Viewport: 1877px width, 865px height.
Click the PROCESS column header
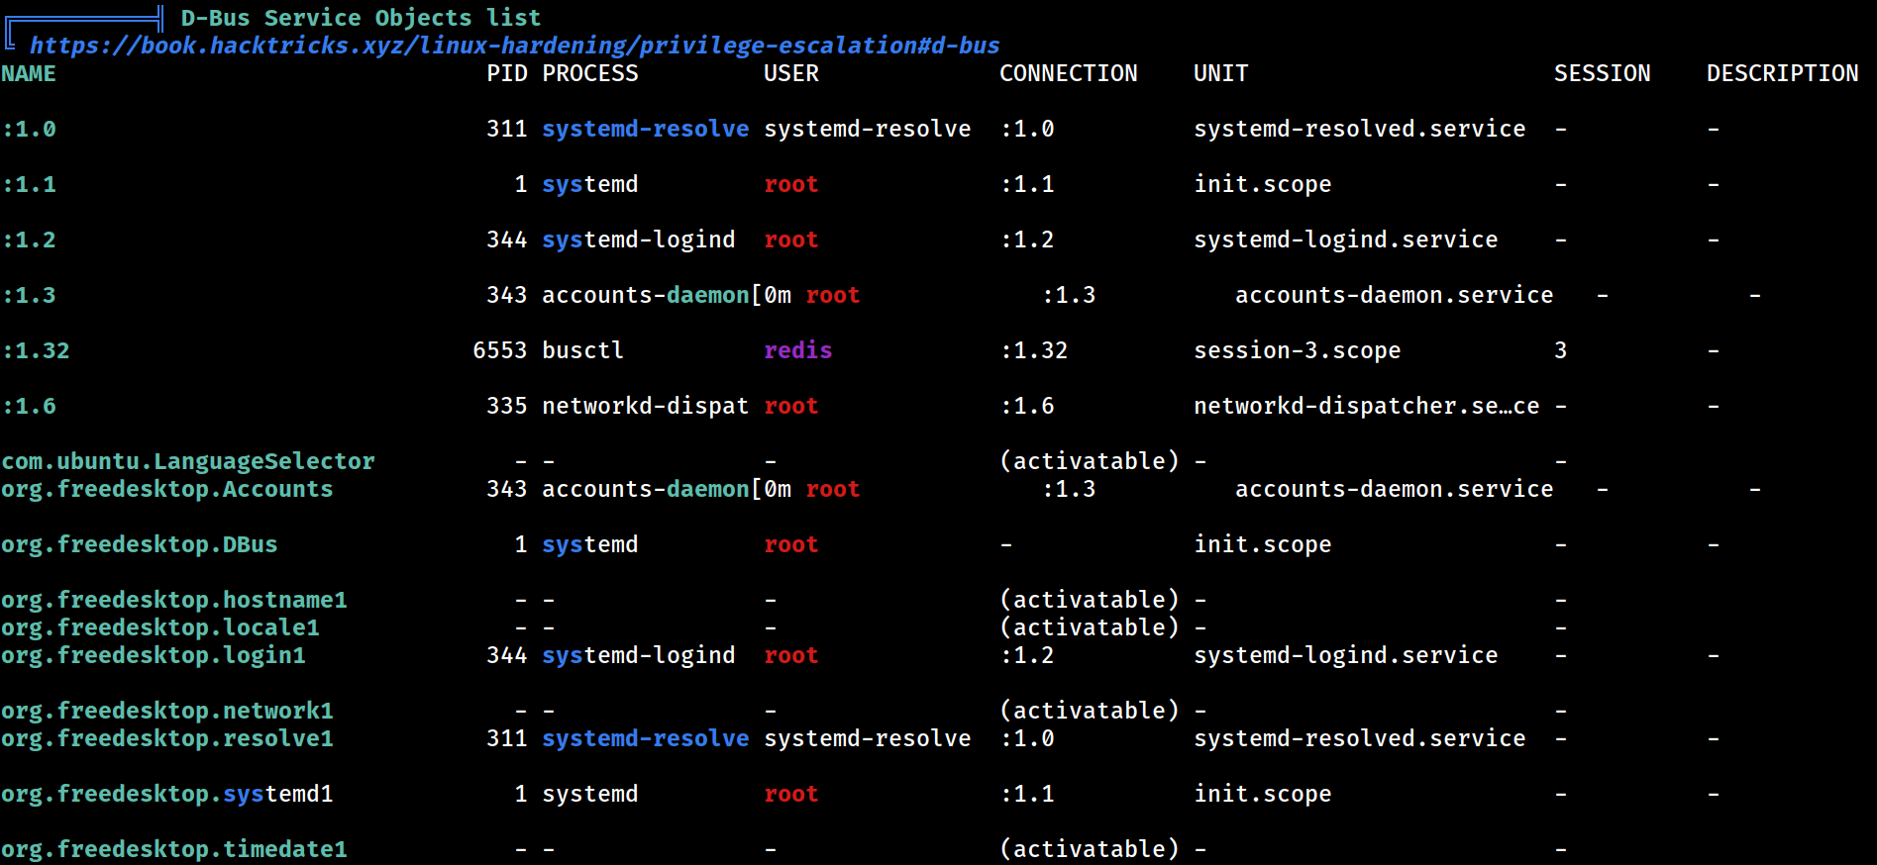[590, 73]
